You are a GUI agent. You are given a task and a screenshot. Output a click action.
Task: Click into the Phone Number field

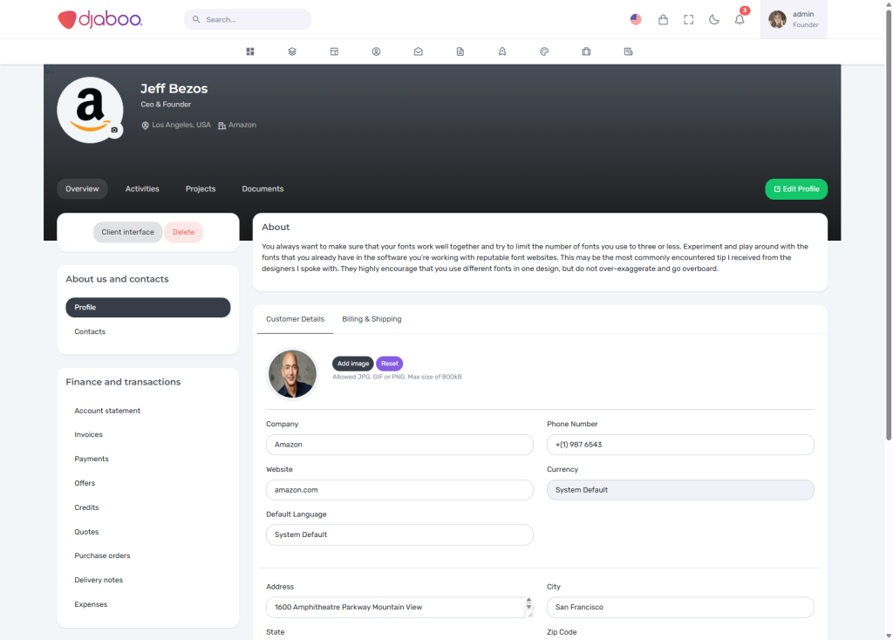coord(680,445)
